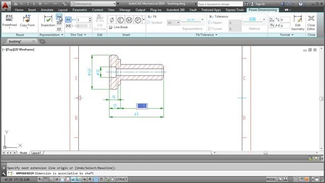325x183 pixels.
Task: Toggle the primary units XX button
Action: tap(68, 20)
